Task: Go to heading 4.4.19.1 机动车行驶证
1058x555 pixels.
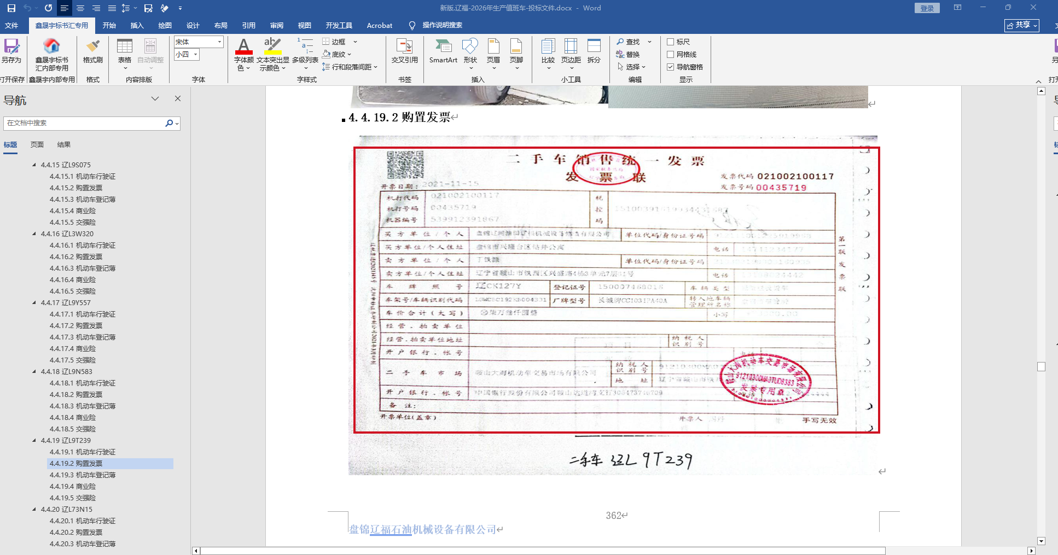Action: (83, 452)
